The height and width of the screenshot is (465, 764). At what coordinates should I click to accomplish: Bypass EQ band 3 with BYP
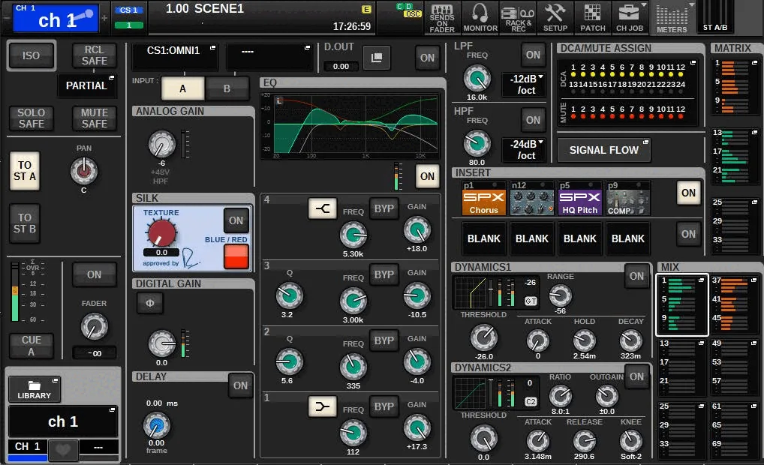tap(384, 274)
